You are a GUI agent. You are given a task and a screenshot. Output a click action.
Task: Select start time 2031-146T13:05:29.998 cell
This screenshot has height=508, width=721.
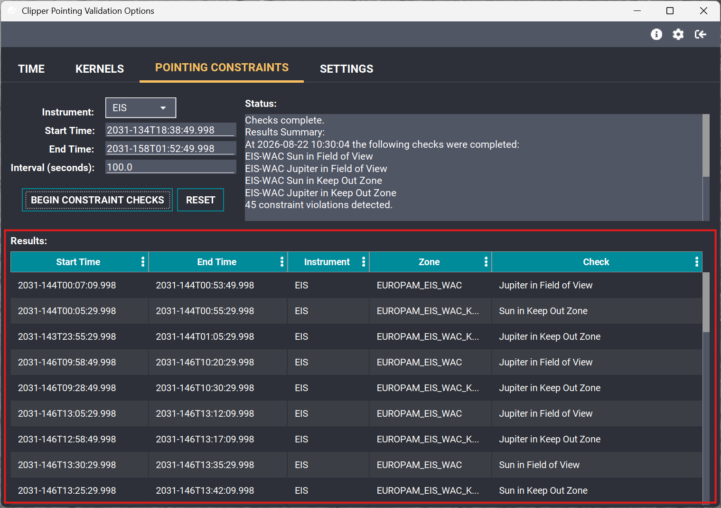[x=80, y=413]
